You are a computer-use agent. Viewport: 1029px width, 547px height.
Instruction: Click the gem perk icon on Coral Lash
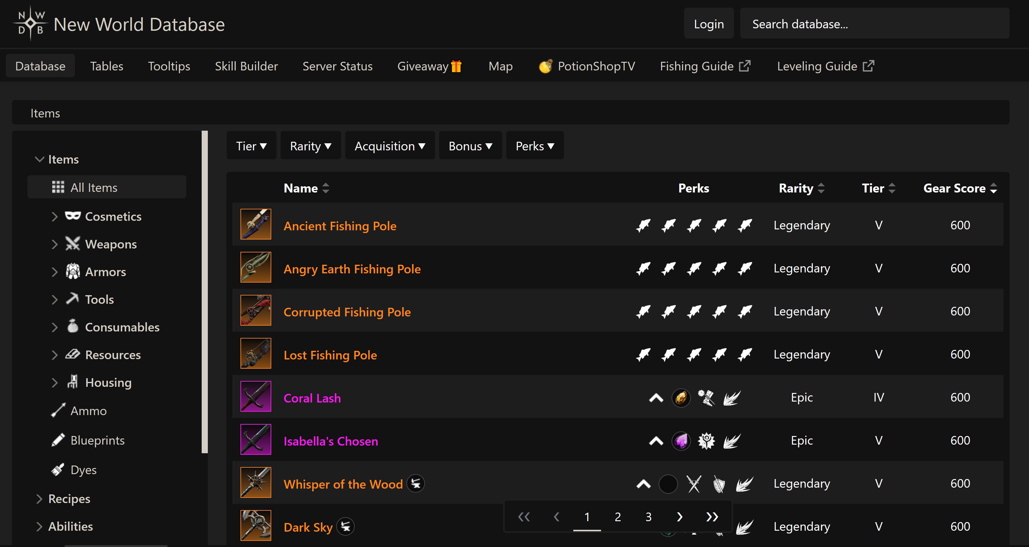[x=681, y=398]
